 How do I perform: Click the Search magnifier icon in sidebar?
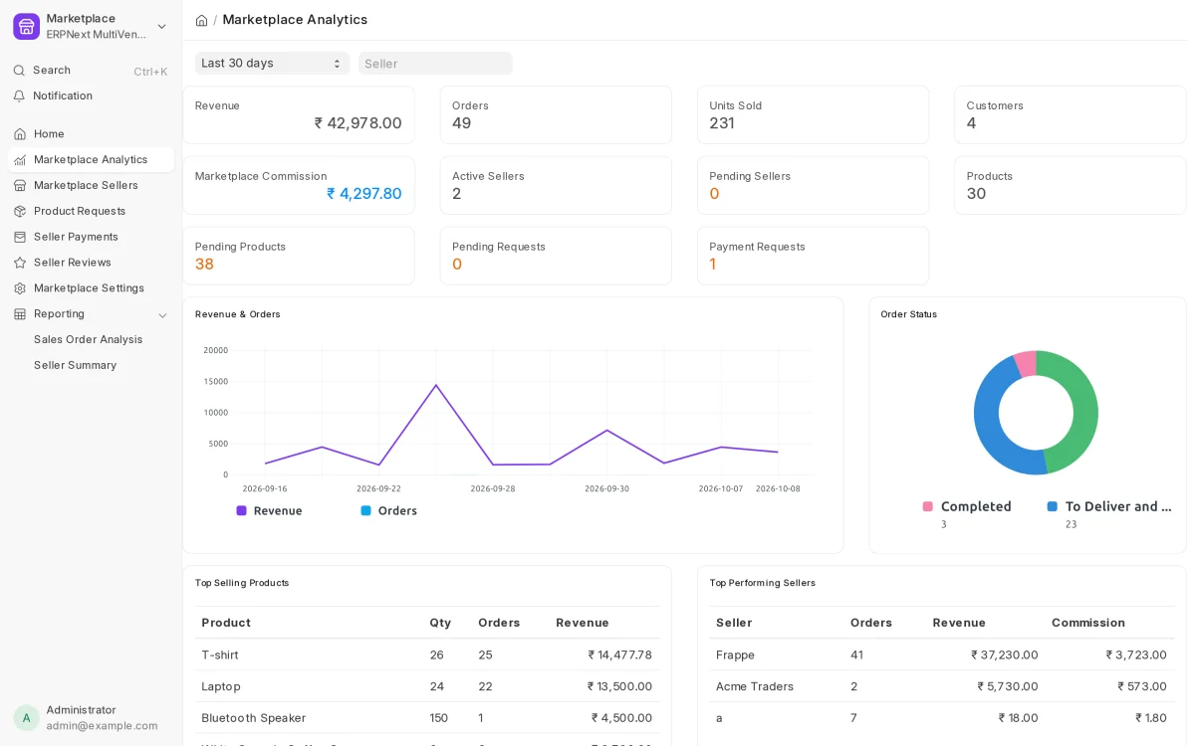click(x=19, y=71)
